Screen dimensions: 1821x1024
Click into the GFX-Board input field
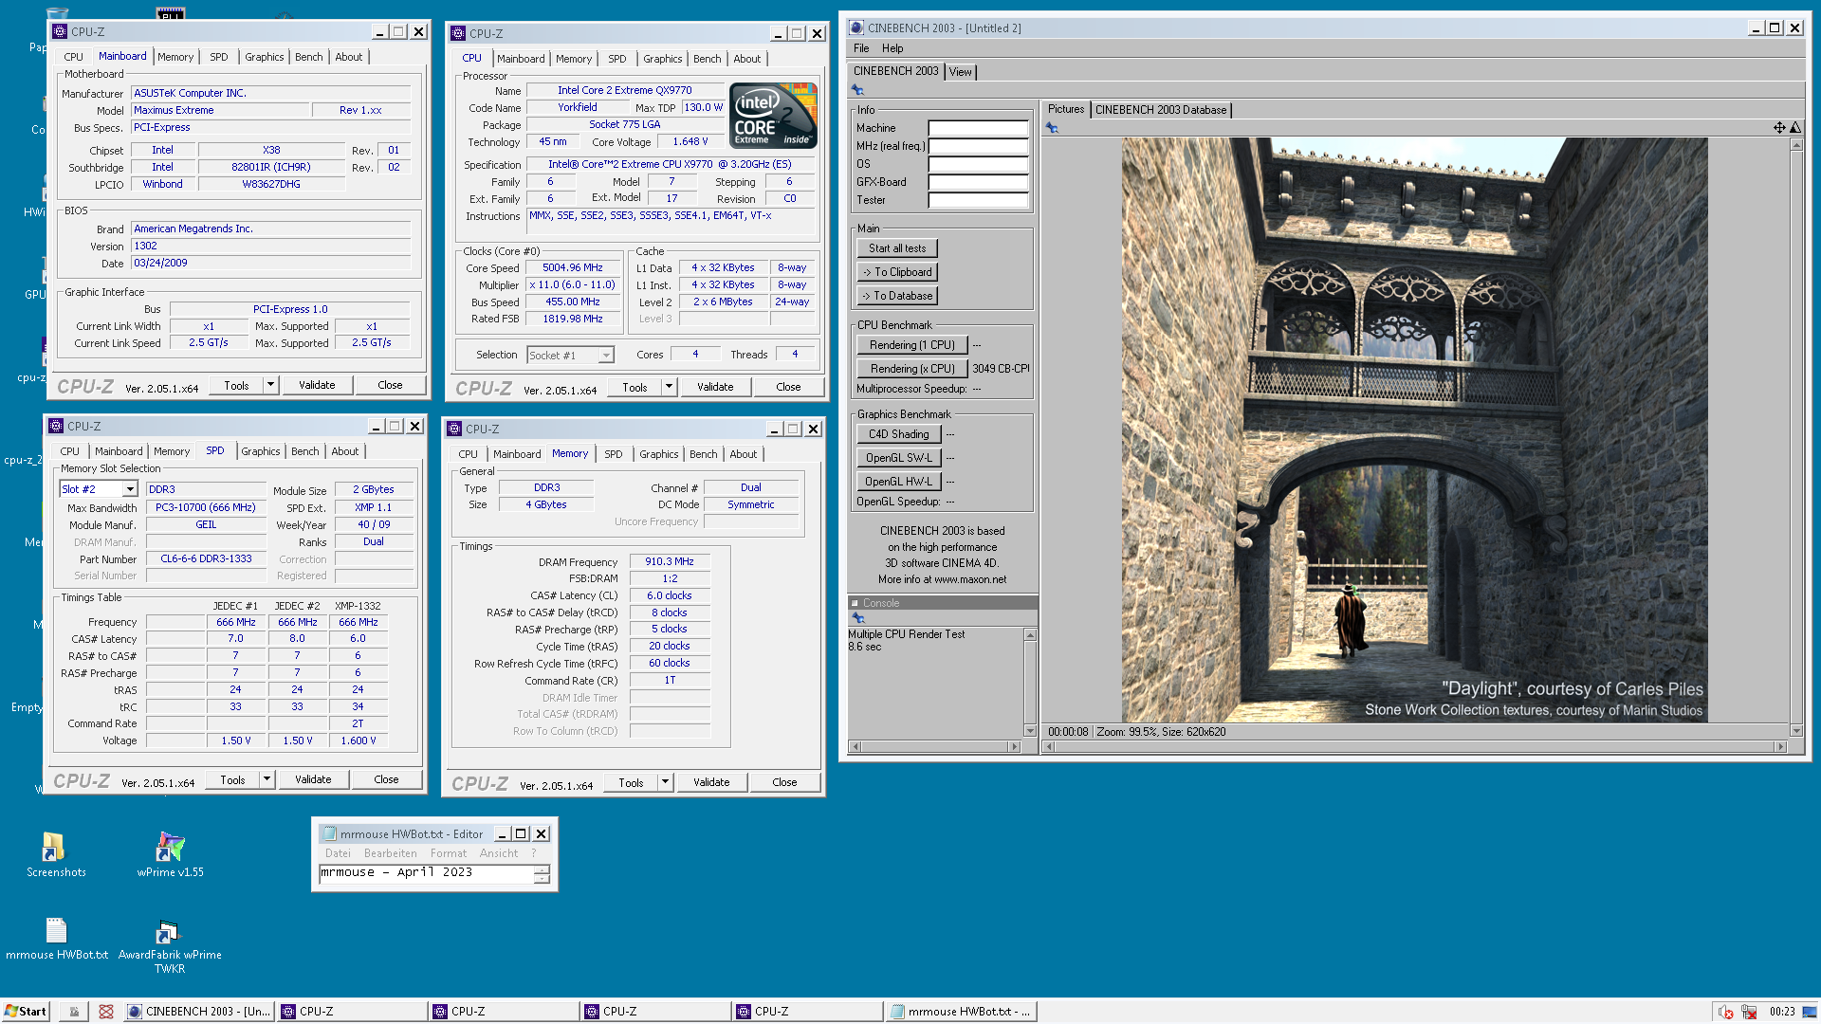(978, 182)
